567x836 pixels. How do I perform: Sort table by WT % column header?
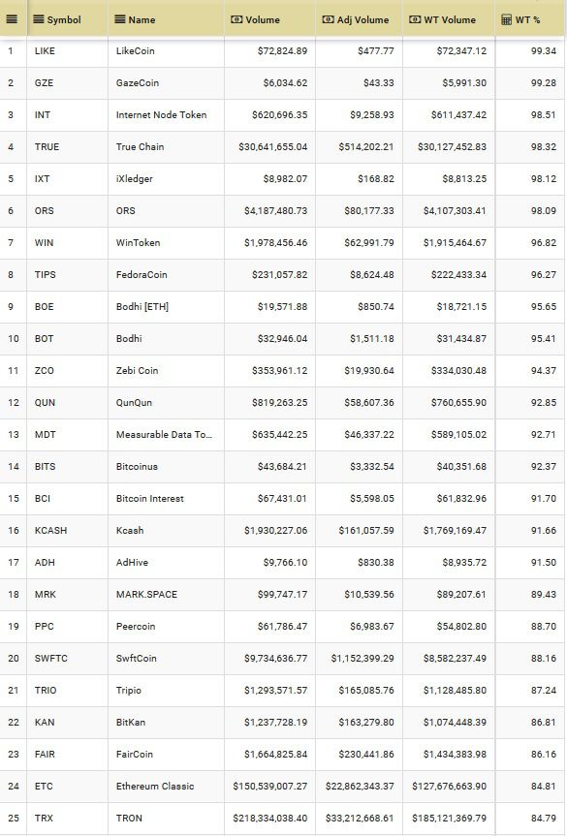(527, 19)
